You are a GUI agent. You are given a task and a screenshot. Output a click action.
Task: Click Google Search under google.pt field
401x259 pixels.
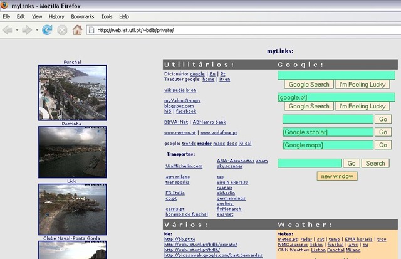click(309, 106)
